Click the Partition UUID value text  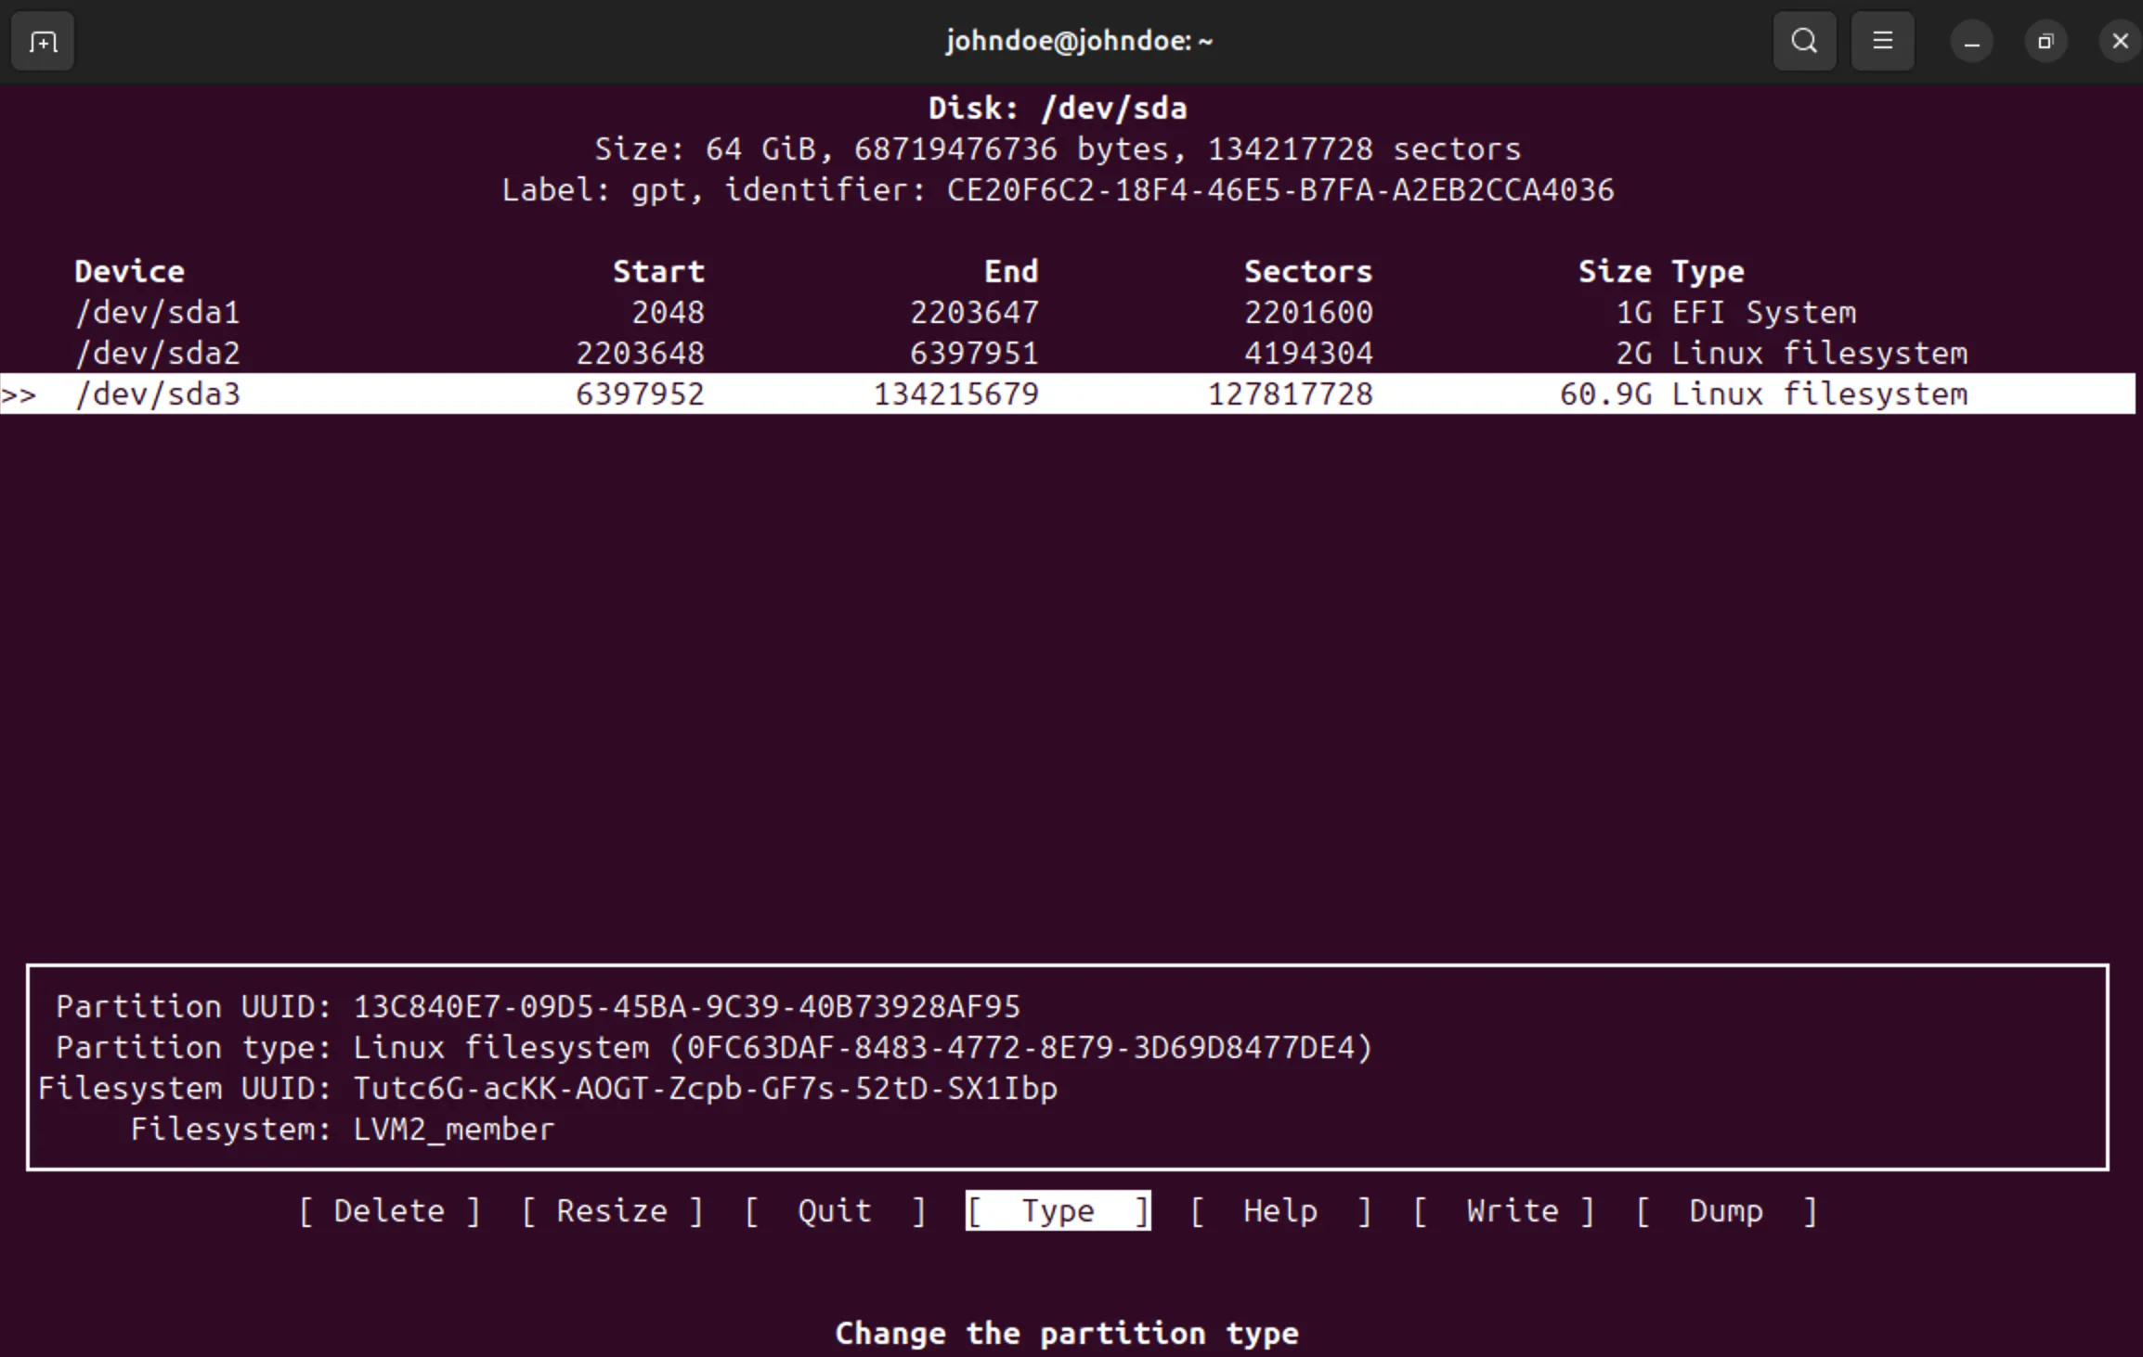pyautogui.click(x=686, y=1007)
